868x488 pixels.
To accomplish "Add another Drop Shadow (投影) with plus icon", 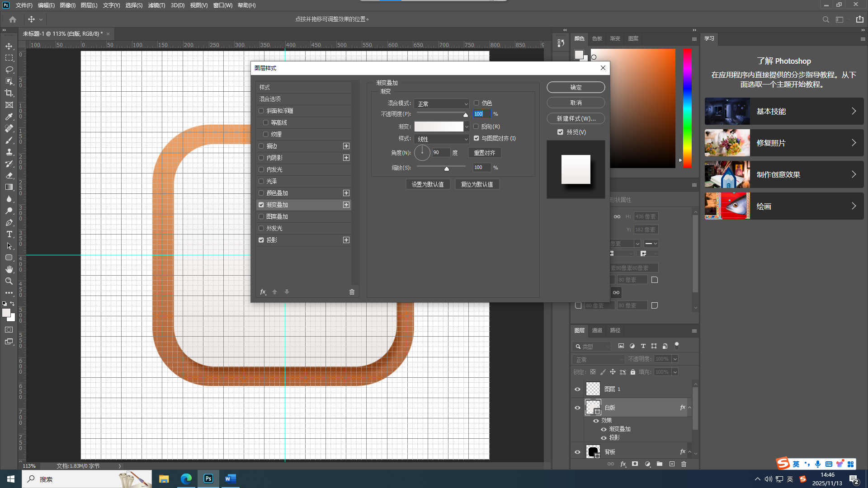I will coord(346,240).
